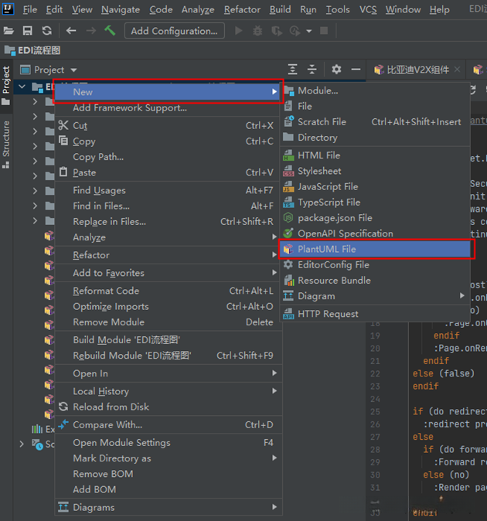Viewport: 487px width, 521px height.
Task: Select PlantUML File in New submenu
Action: tap(326, 249)
